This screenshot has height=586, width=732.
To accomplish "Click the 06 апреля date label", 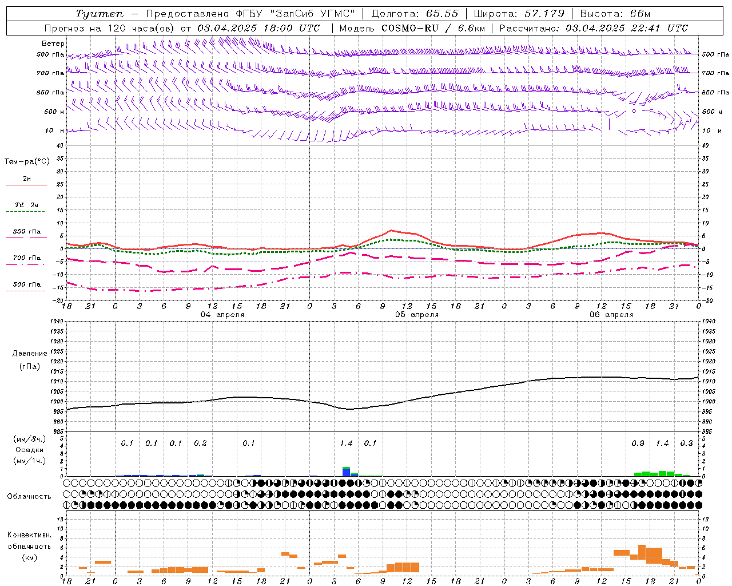I will pyautogui.click(x=611, y=315).
